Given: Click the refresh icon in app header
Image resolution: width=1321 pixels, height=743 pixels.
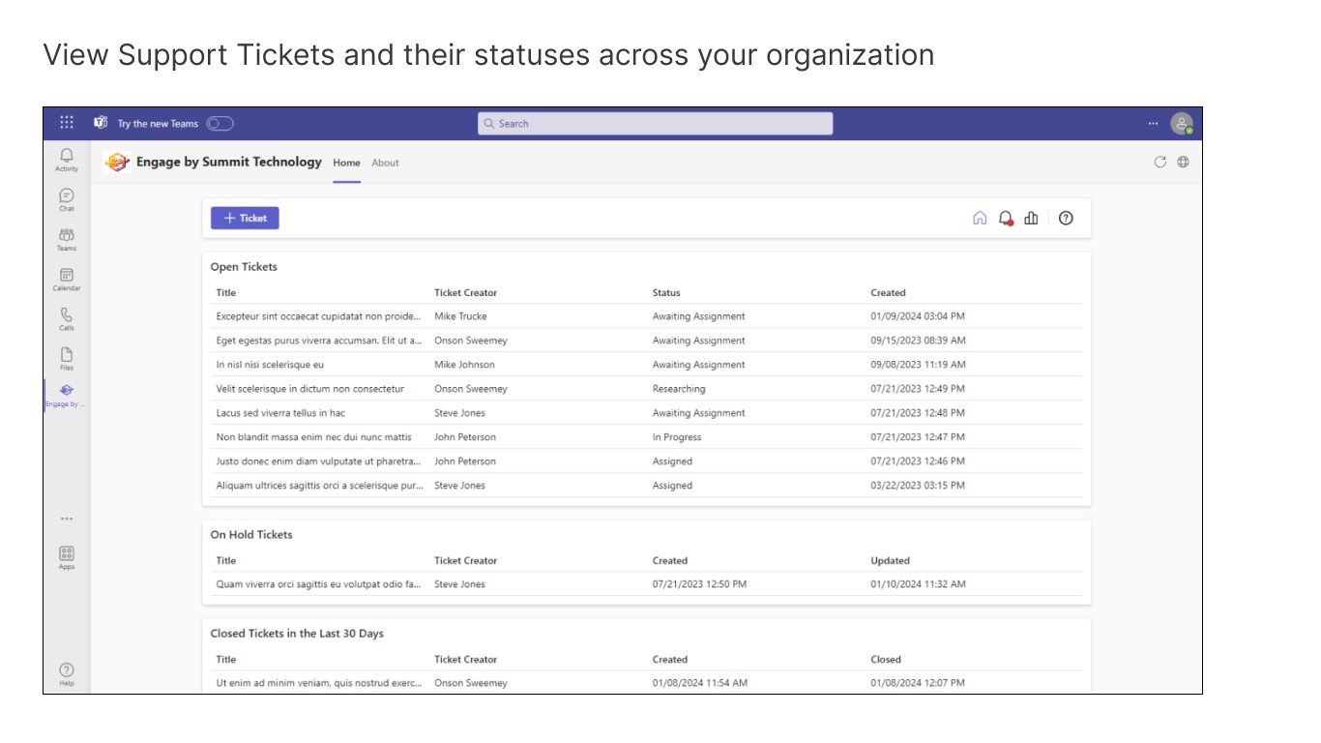Looking at the screenshot, I should pyautogui.click(x=1160, y=163).
